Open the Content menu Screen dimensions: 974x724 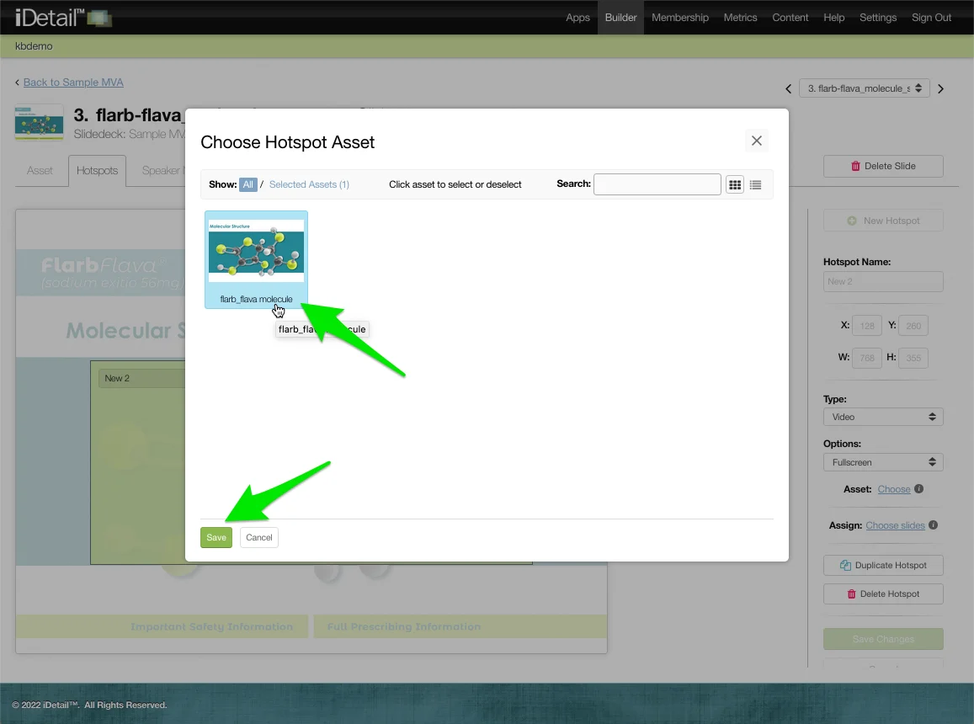(790, 18)
